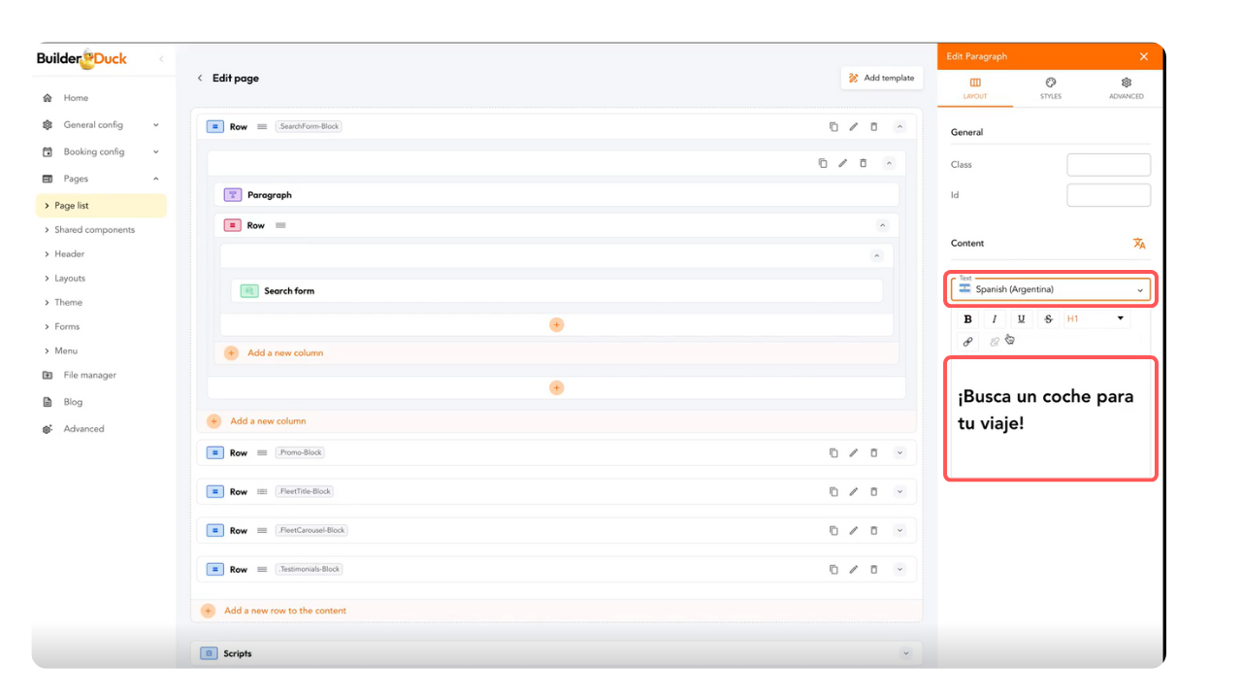Go back using arrow beside Edit page
Screen dimensions: 1242x699
coord(200,79)
